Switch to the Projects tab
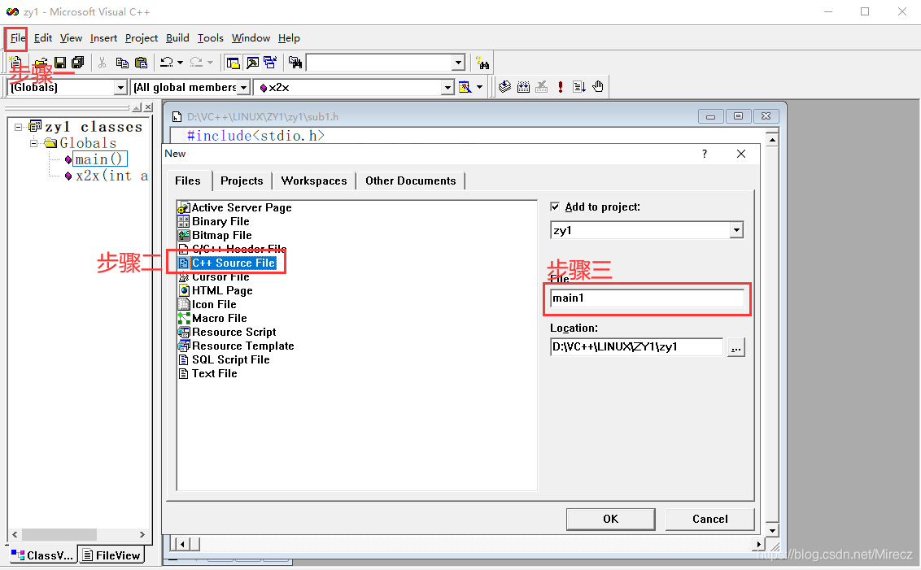 (x=242, y=181)
